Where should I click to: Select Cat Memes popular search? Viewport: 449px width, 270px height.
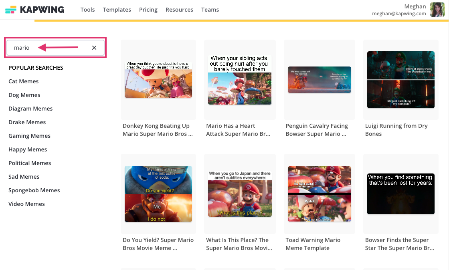pyautogui.click(x=24, y=81)
